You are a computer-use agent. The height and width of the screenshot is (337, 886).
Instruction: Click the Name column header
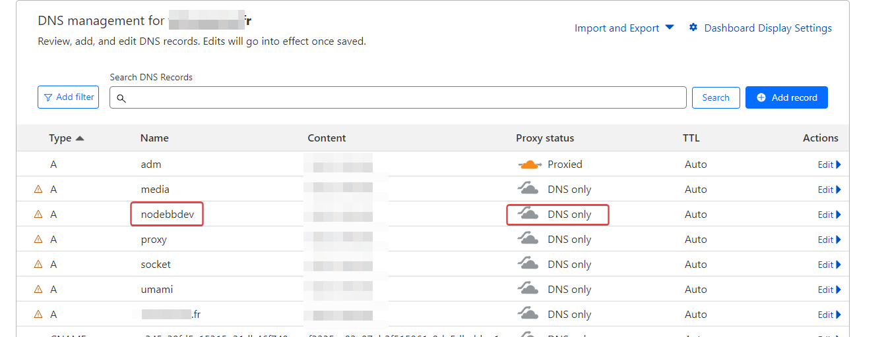pos(154,138)
